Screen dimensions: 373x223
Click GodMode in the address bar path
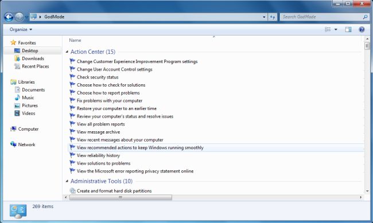pyautogui.click(x=55, y=17)
